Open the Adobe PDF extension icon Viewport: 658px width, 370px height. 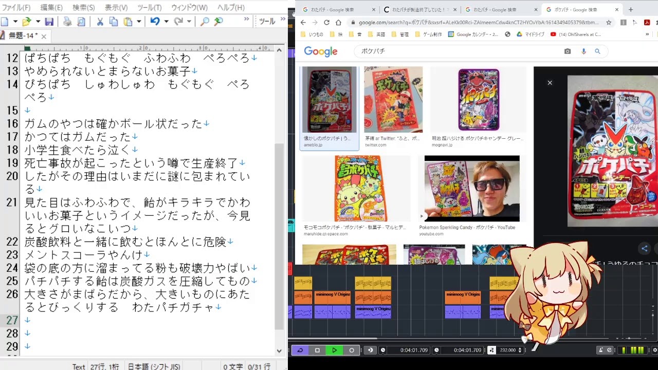point(647,23)
